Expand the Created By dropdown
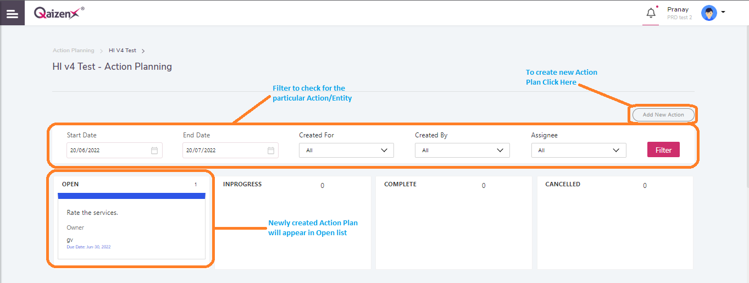Viewport: 749px width, 283px height. pyautogui.click(x=462, y=150)
